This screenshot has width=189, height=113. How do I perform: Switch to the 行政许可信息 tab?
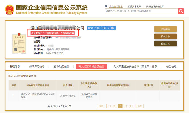(37, 67)
